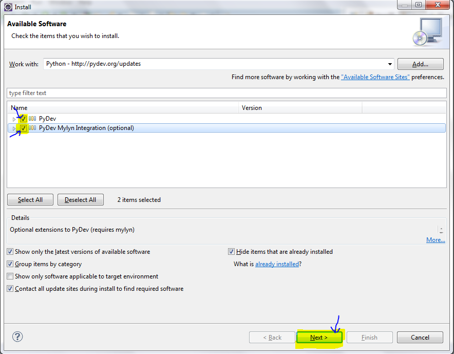Toggle Contact all update sites checkbox
This screenshot has height=354, width=454.
point(10,289)
